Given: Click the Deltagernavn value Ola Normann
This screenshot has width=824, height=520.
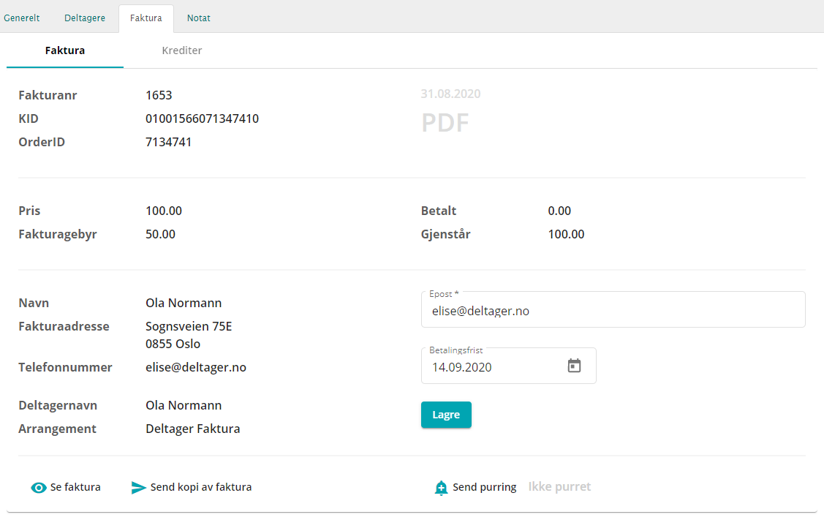Looking at the screenshot, I should 184,405.
